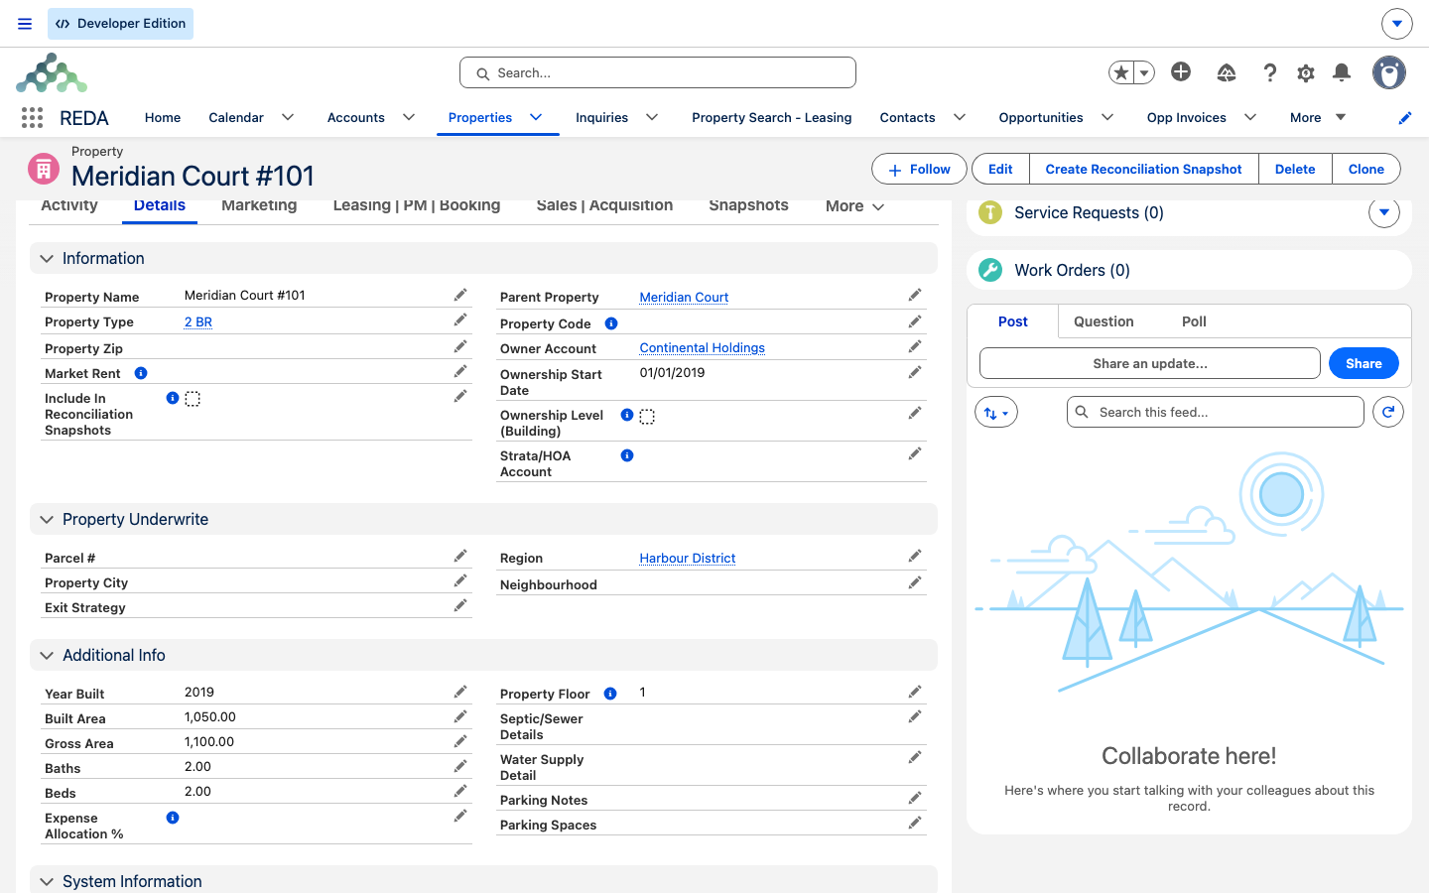The image size is (1429, 893).
Task: Open the feed sort options dropdown
Action: coord(996,412)
